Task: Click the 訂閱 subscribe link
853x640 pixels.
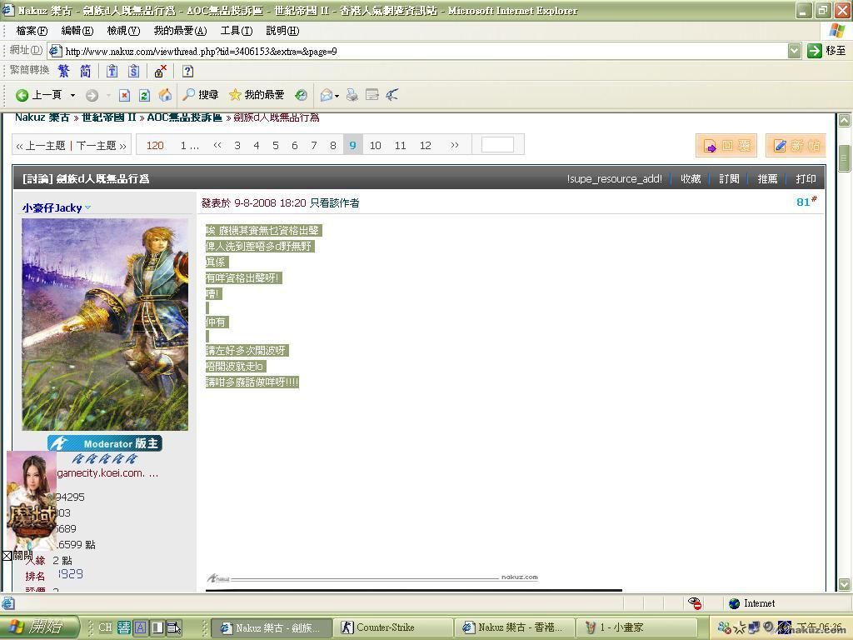Action: [x=729, y=178]
